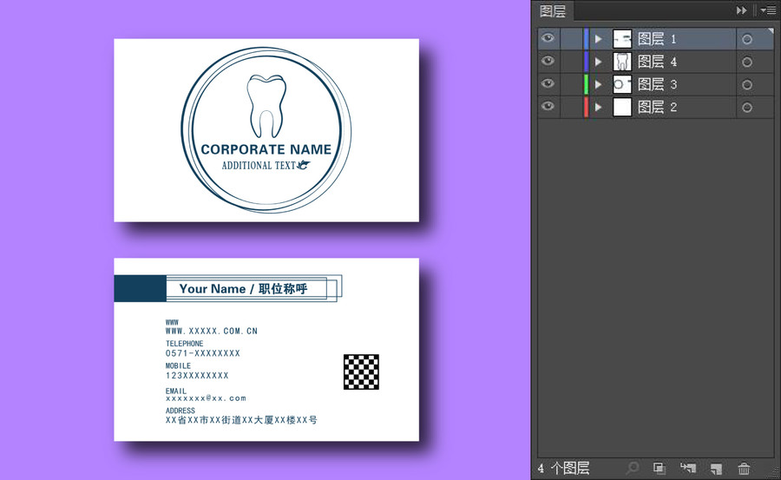Click the 'WWW.XXXXX.COM.CN' text

(212, 331)
